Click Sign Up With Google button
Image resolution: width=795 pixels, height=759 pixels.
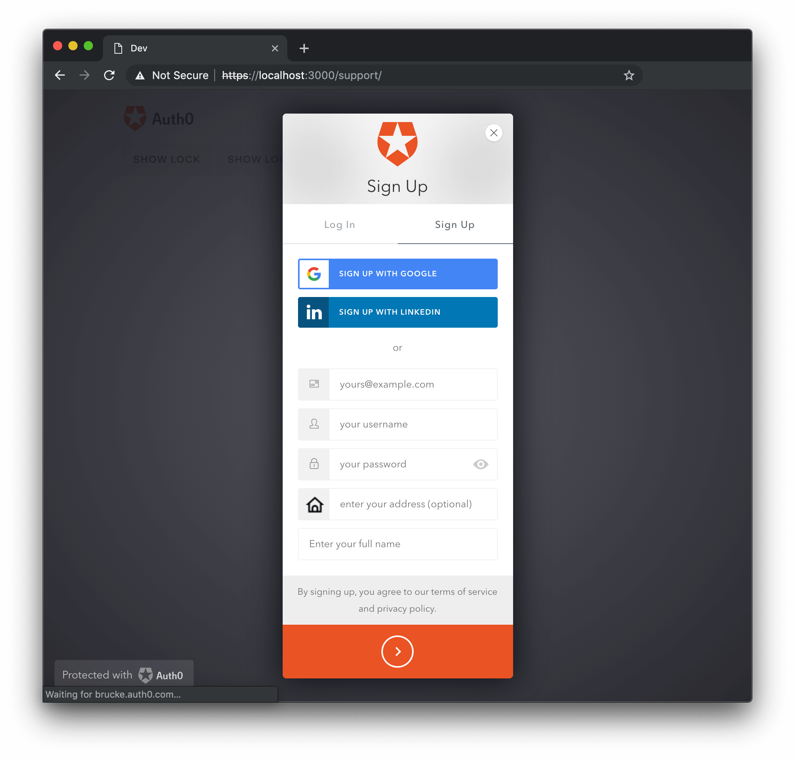(397, 273)
